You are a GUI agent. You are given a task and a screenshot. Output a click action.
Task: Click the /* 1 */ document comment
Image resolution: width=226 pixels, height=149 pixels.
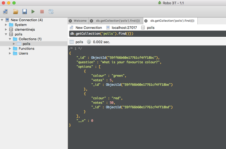pyautogui.click(x=75, y=48)
